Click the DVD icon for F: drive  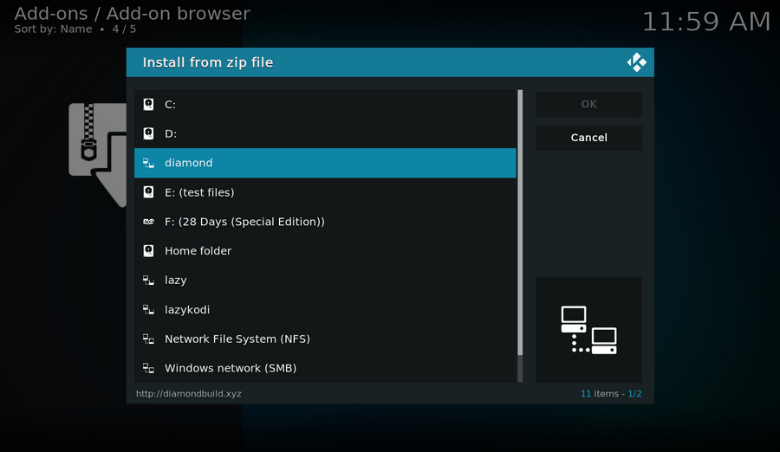click(x=148, y=222)
